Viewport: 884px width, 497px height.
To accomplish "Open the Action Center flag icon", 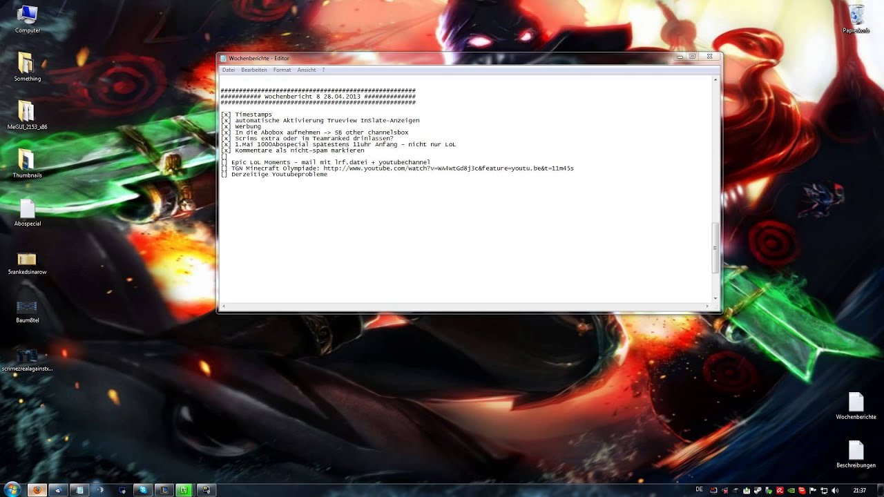I will [x=812, y=490].
